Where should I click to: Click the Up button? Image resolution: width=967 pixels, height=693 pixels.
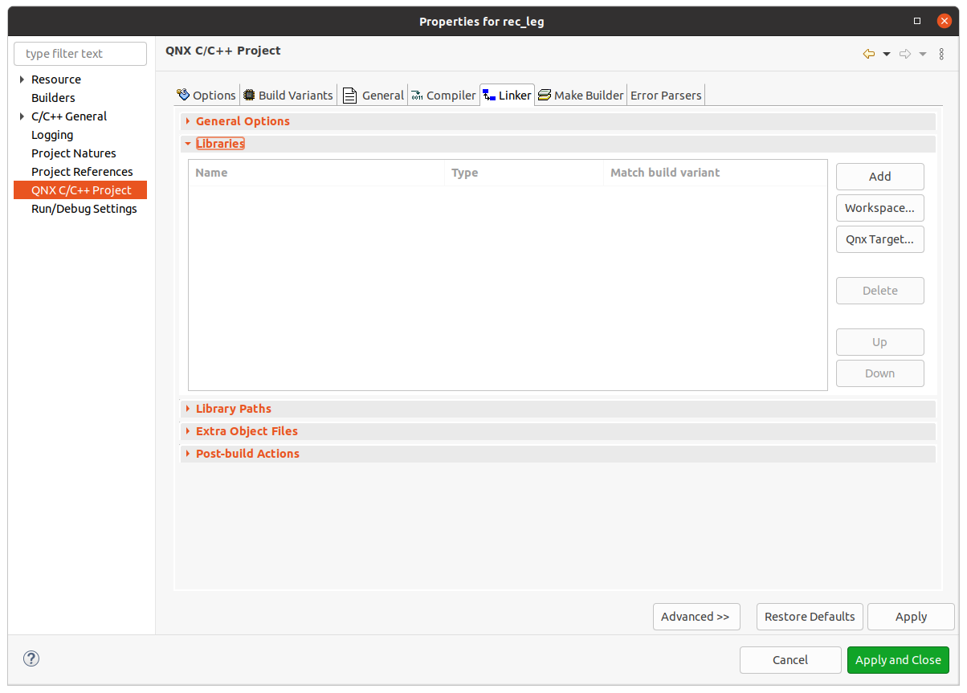coord(880,342)
